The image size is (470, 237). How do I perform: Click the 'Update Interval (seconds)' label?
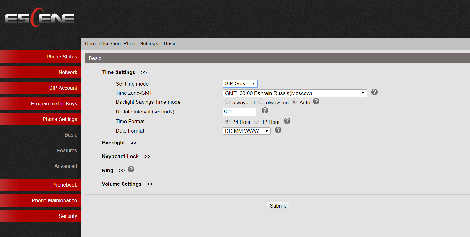145,112
